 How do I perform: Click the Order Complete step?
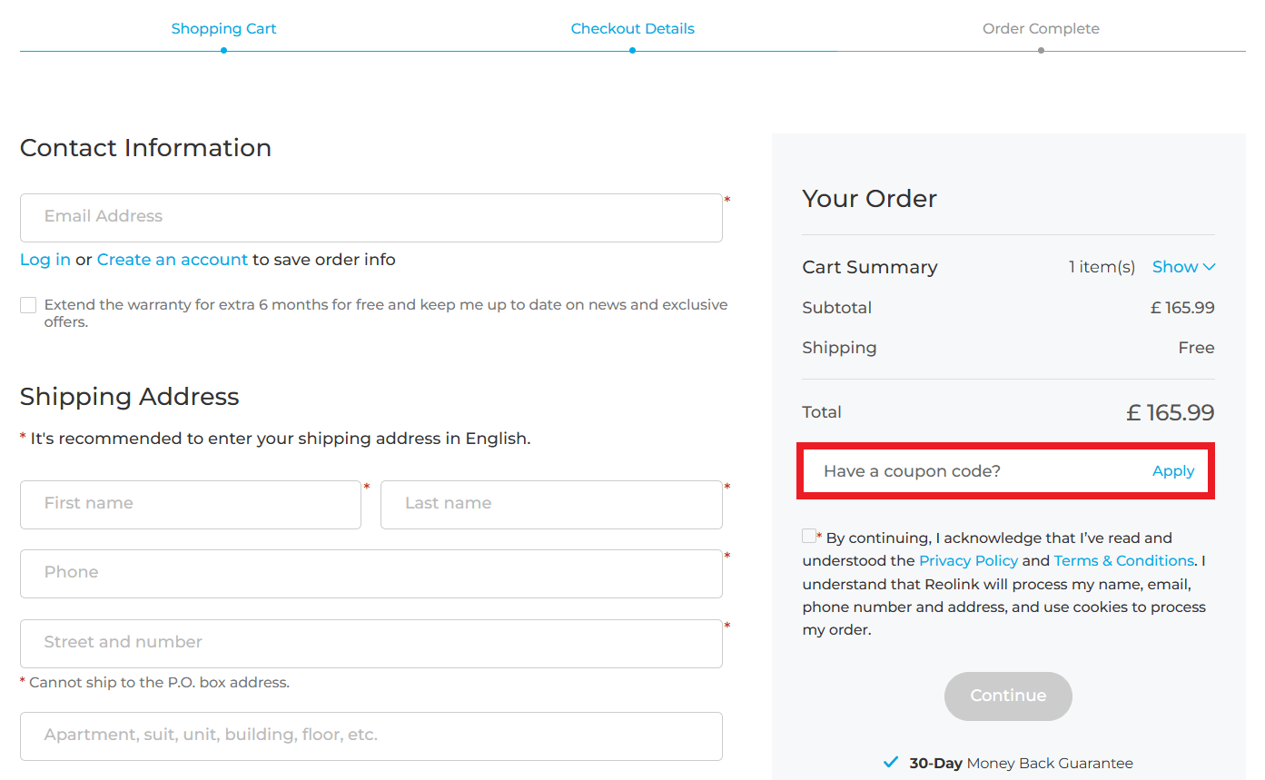[1041, 29]
